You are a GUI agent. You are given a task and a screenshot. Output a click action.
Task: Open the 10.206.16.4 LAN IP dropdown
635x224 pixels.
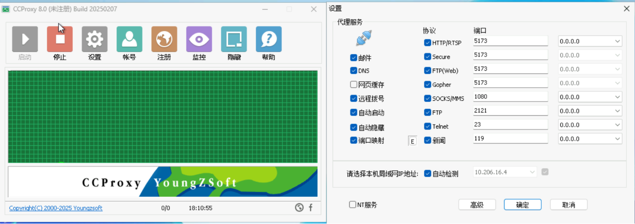click(505, 172)
